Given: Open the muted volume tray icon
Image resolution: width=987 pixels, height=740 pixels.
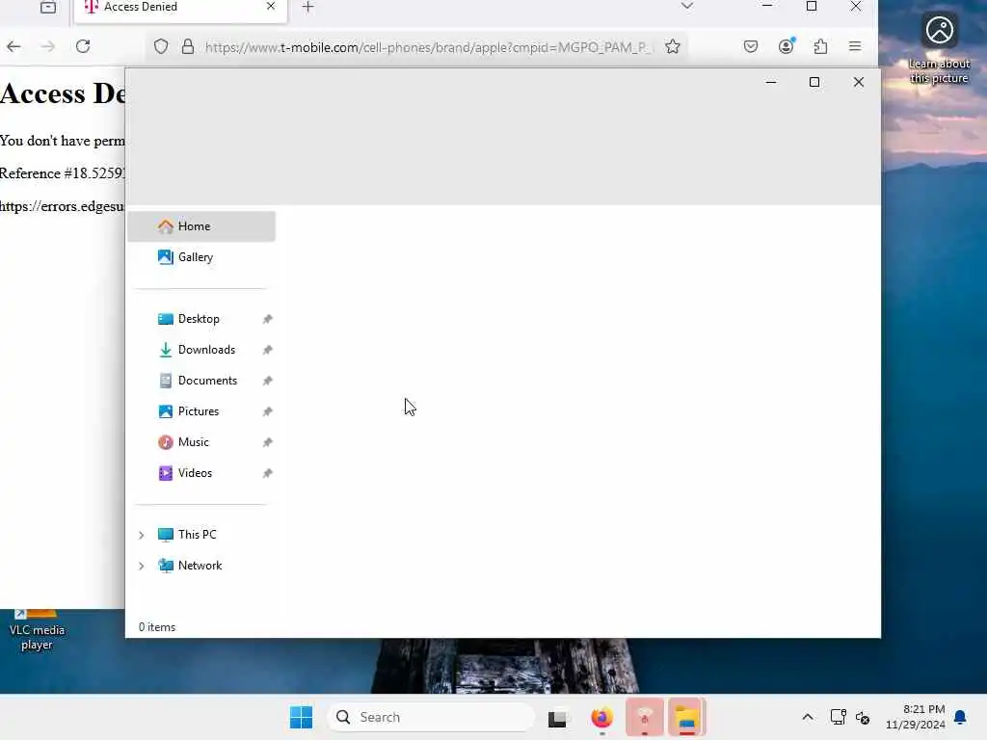Looking at the screenshot, I should point(863,717).
